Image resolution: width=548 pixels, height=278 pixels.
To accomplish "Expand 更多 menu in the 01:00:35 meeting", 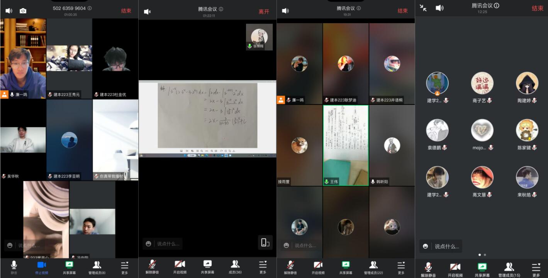I will (x=124, y=267).
